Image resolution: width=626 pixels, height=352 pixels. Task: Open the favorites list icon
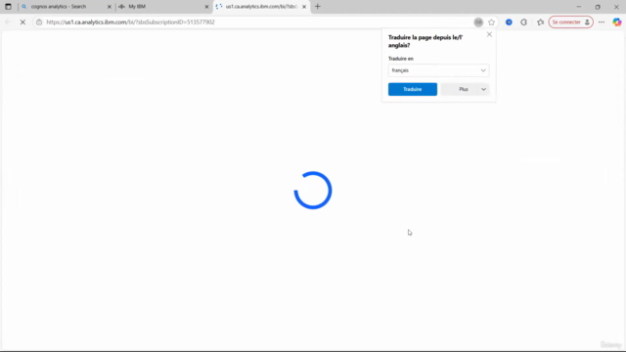click(540, 22)
